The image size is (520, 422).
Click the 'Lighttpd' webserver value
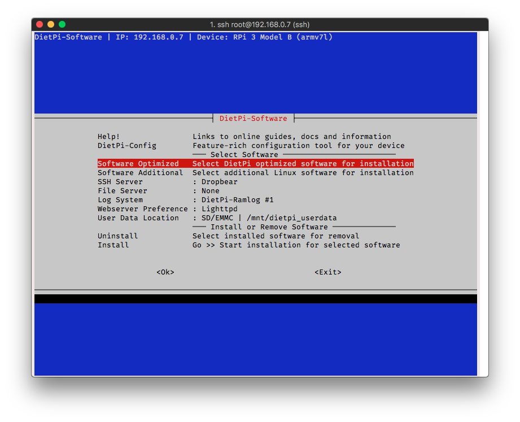[220, 208]
